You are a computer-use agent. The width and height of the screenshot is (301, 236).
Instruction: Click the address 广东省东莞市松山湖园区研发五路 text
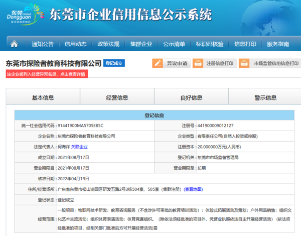click(x=88, y=189)
